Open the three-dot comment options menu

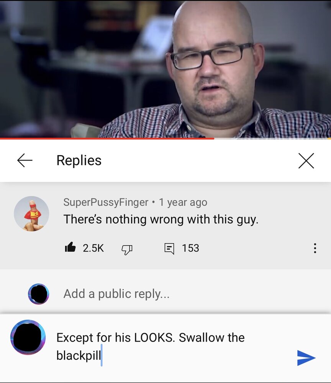click(315, 248)
